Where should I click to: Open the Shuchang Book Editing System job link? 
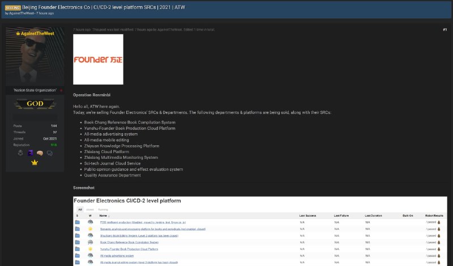[139, 235]
